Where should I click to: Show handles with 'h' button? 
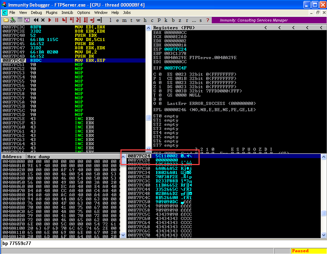(145, 20)
